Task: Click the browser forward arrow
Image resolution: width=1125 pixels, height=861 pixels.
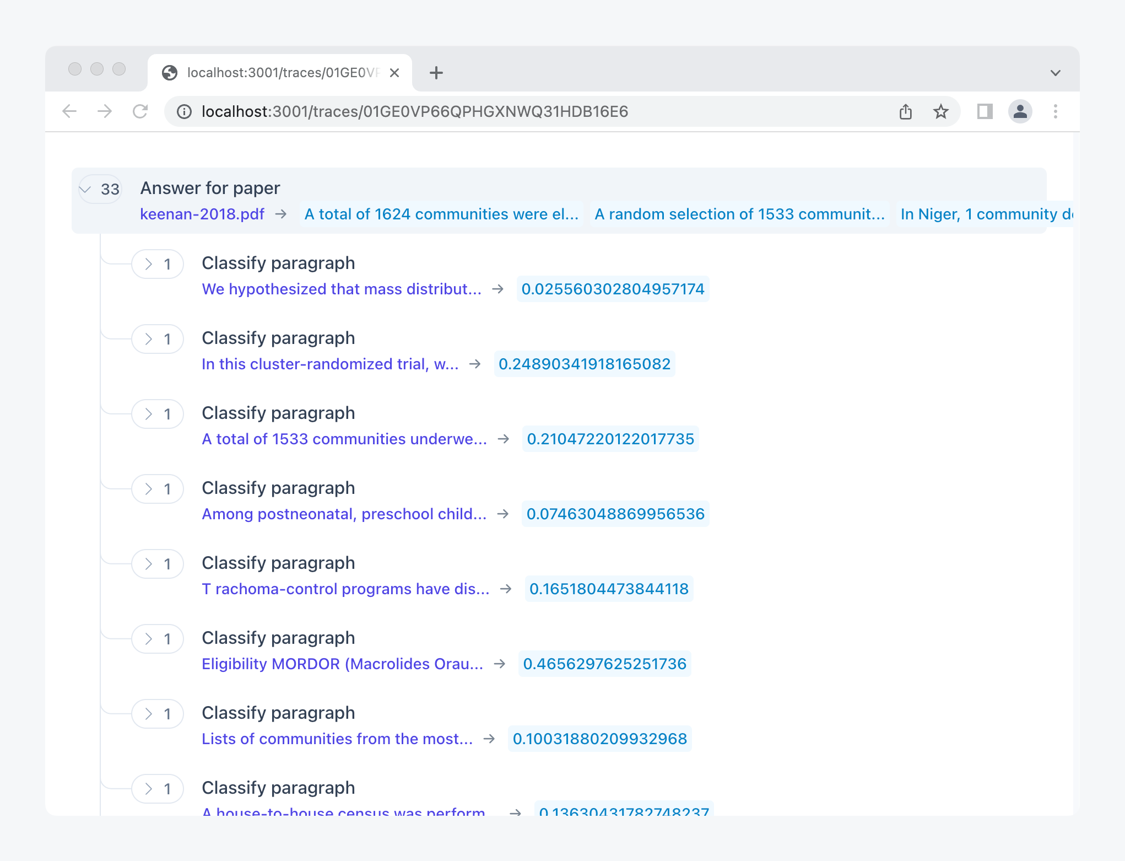Action: point(105,111)
